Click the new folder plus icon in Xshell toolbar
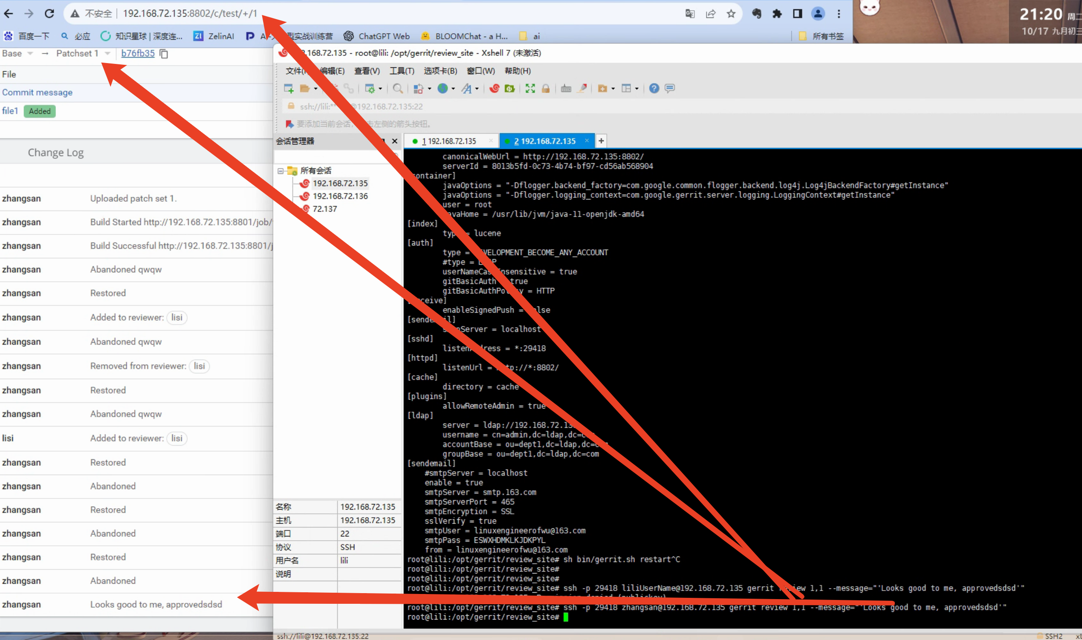Image resolution: width=1082 pixels, height=640 pixels. click(603, 88)
